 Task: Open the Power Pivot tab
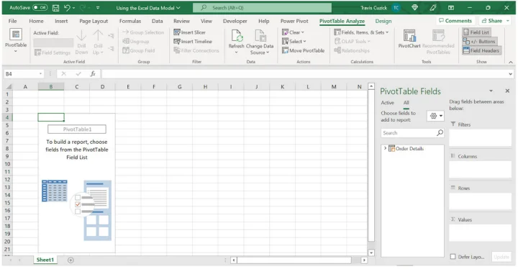click(x=294, y=21)
